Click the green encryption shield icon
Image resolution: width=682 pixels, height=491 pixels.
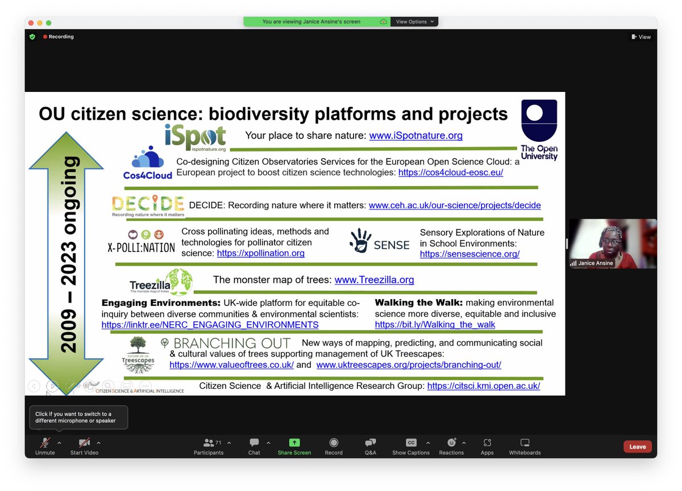coord(33,37)
